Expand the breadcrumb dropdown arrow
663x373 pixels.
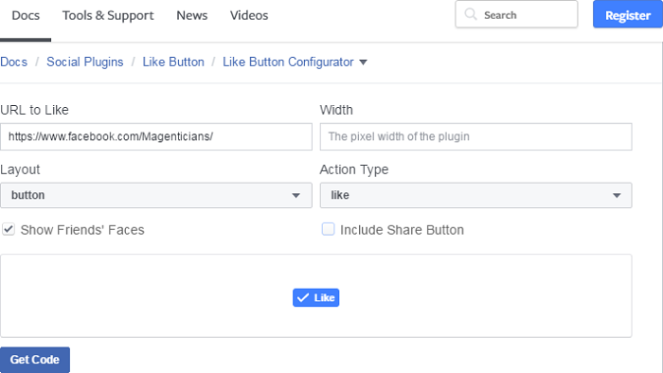tap(363, 62)
